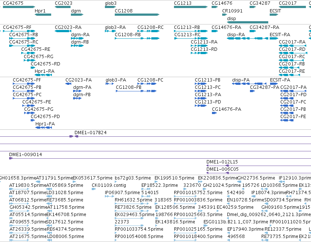311x242 pixels.
Task: Click the CG42675 gene arrow glyph
Action: pos(19,7)
